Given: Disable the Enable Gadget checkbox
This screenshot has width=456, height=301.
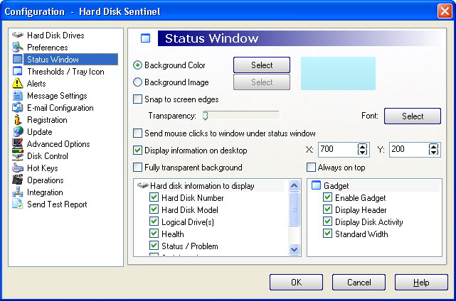Looking at the screenshot, I should point(327,197).
